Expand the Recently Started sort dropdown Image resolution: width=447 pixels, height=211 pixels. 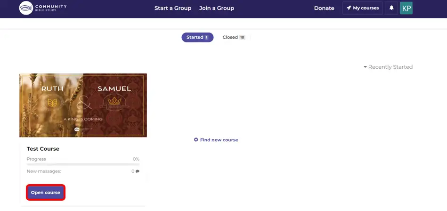(388, 67)
